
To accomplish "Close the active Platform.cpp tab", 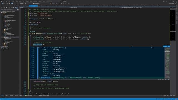I will pos(37,6).
